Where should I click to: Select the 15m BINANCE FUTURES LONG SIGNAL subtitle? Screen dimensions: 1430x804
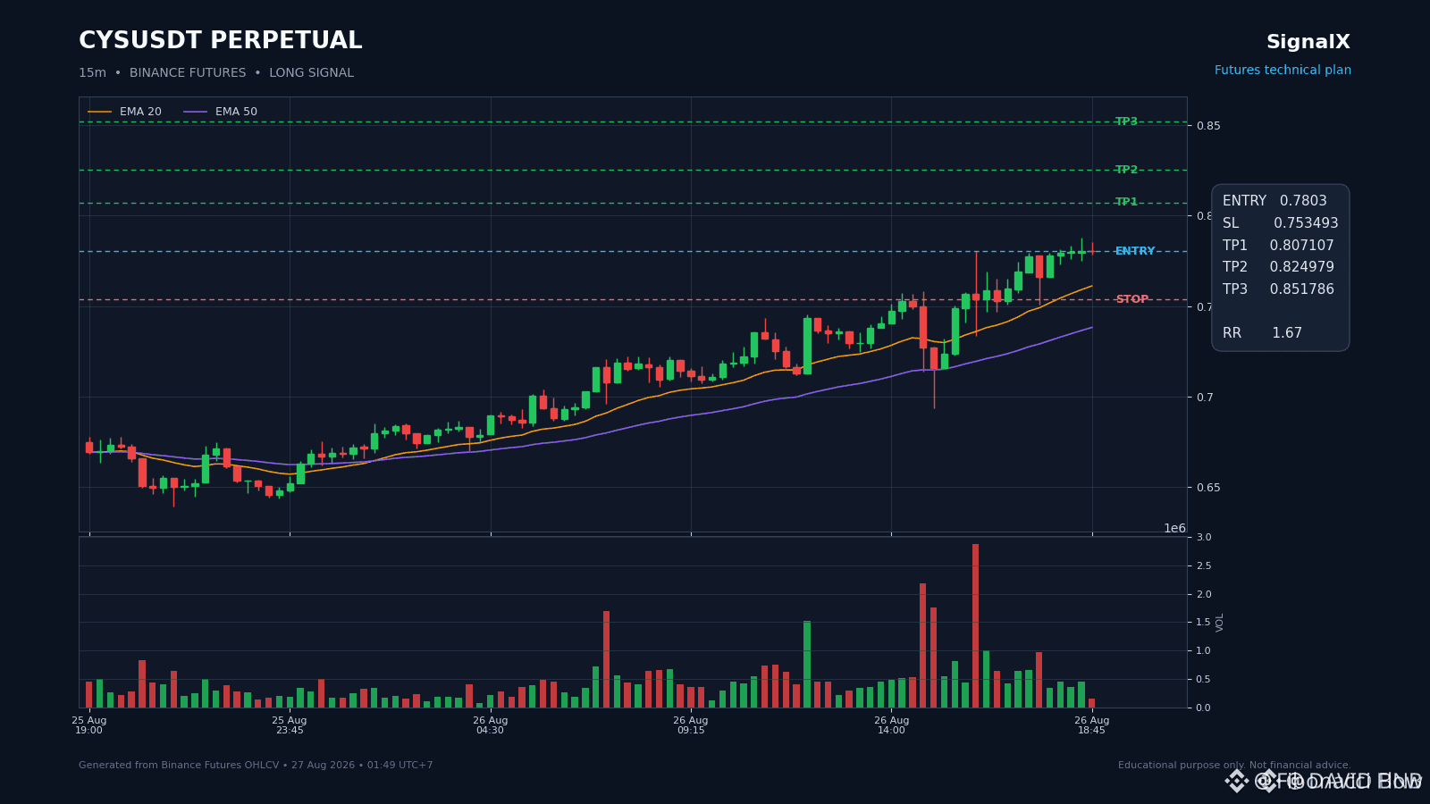(x=216, y=73)
